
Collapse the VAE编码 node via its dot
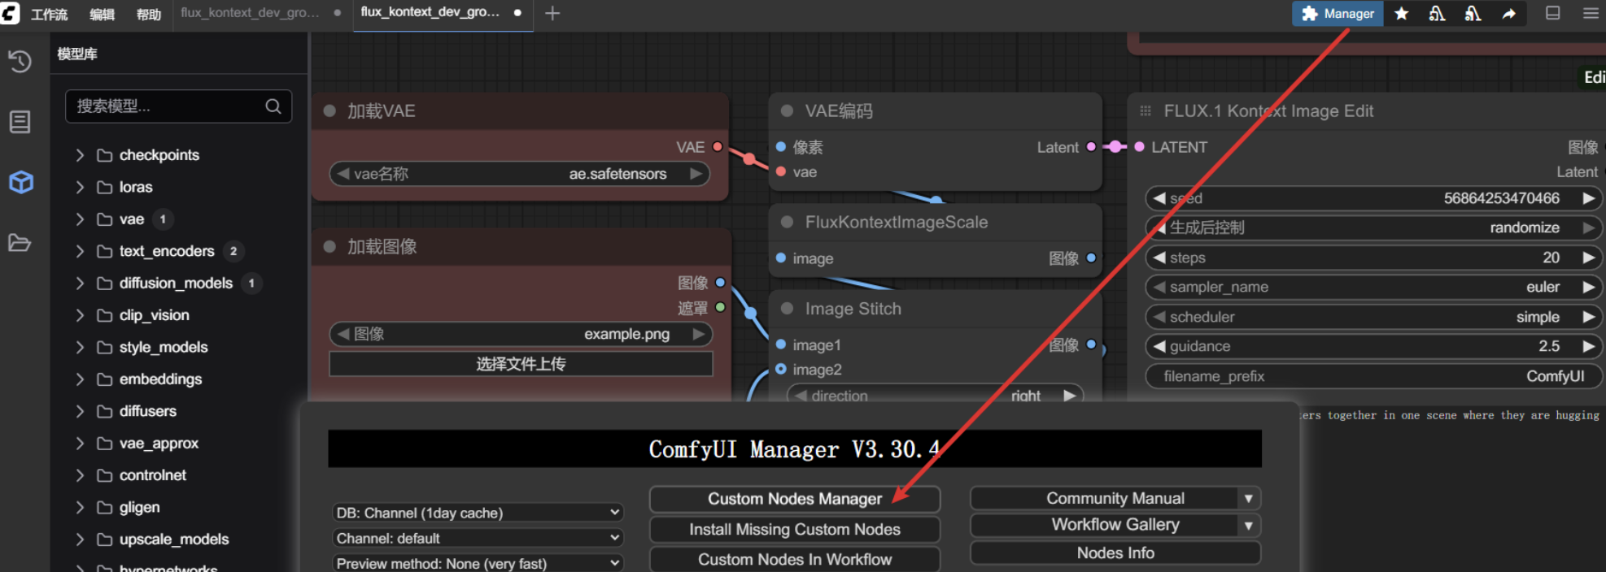click(787, 111)
